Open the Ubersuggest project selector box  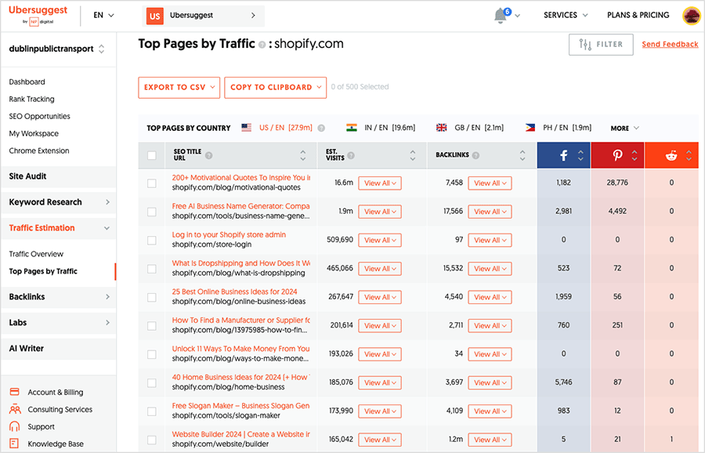click(x=203, y=16)
